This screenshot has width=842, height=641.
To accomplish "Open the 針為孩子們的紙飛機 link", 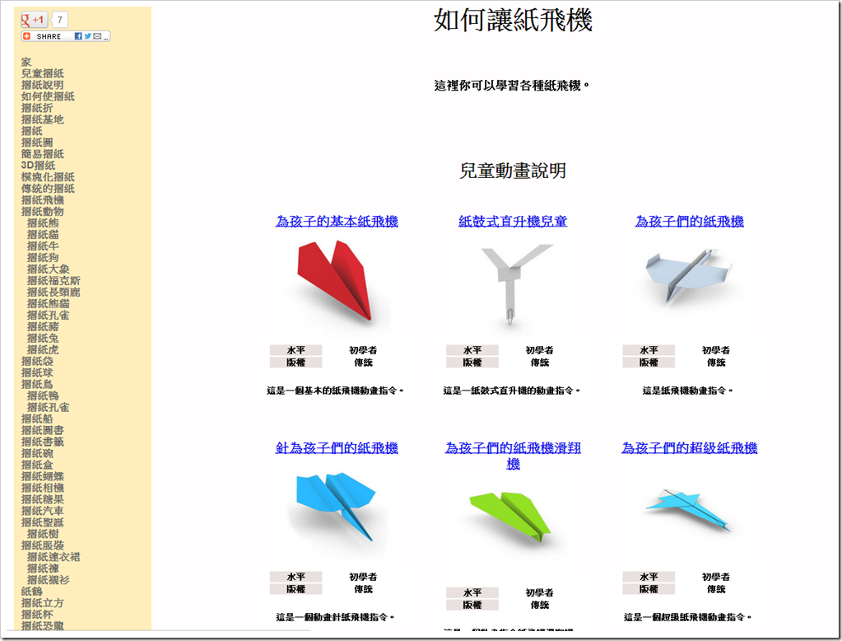I will [x=337, y=448].
